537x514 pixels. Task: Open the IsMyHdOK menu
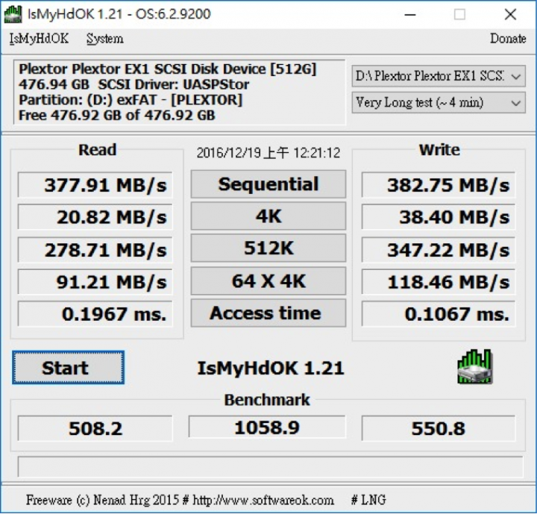coord(39,39)
